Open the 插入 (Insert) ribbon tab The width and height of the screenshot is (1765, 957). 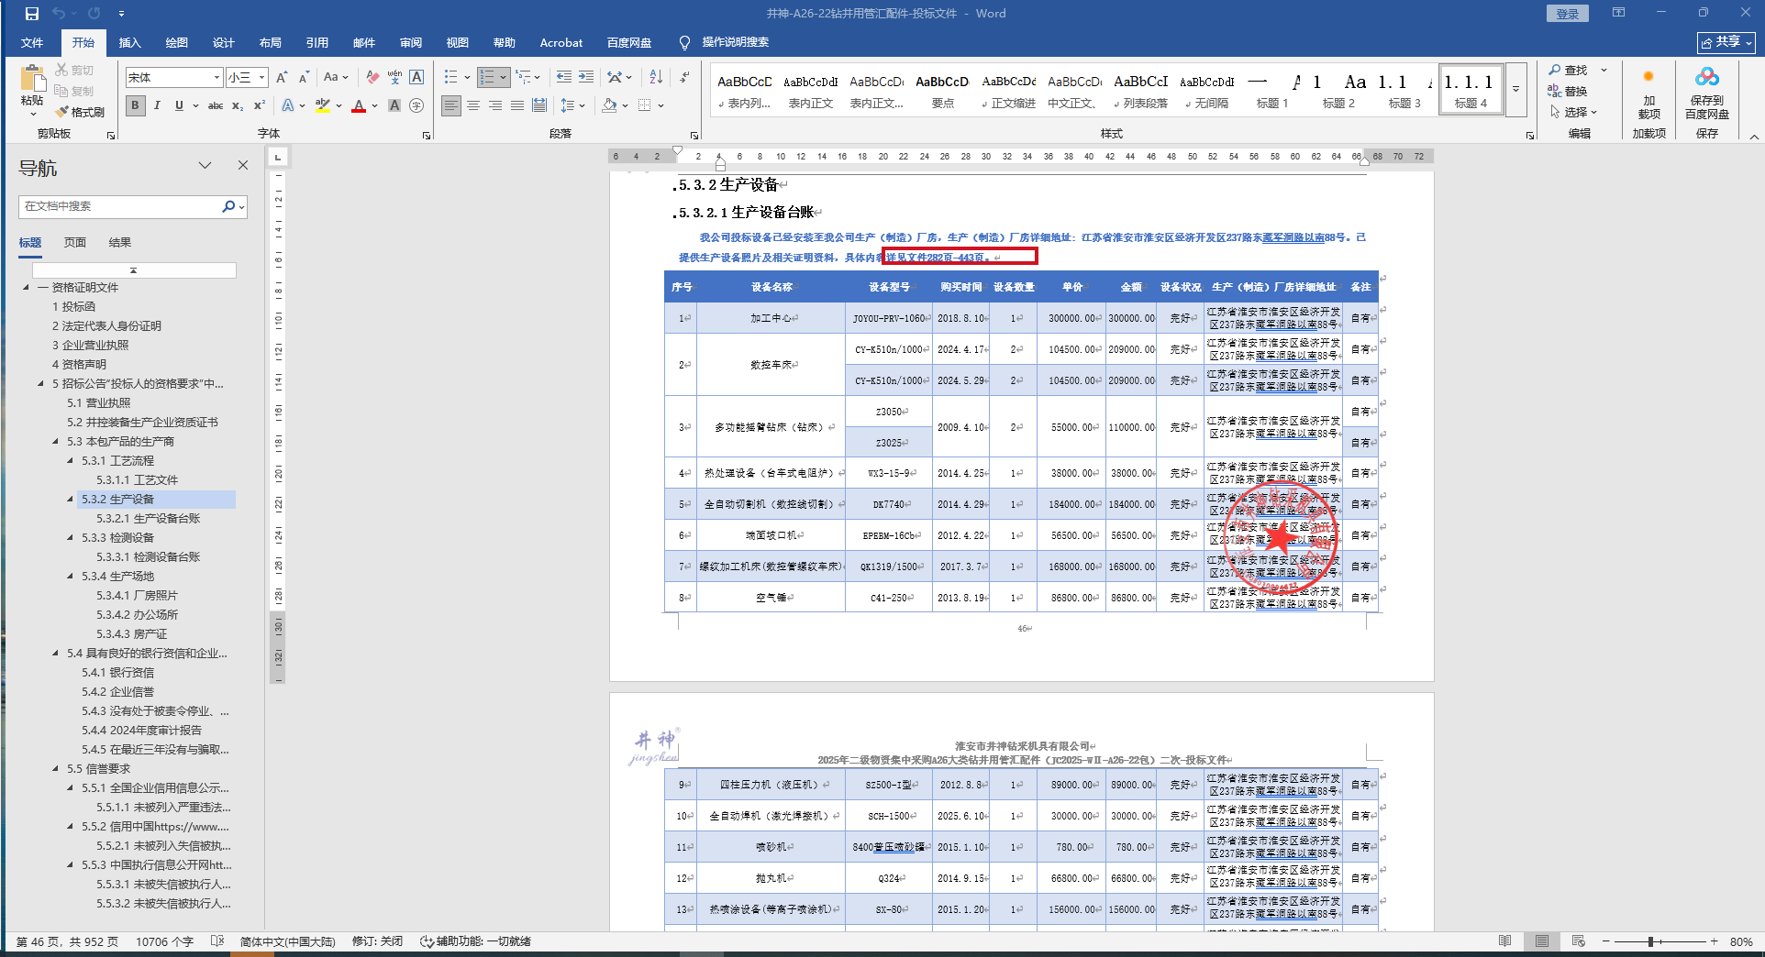point(129,43)
